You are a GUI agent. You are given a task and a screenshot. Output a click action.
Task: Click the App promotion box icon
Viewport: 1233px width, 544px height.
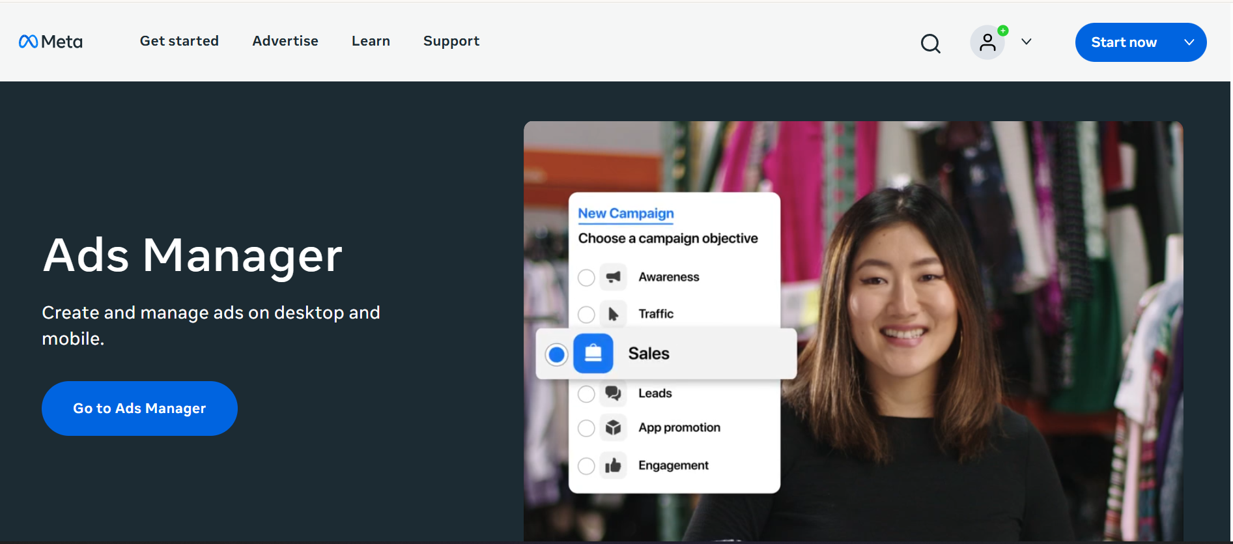[613, 427]
